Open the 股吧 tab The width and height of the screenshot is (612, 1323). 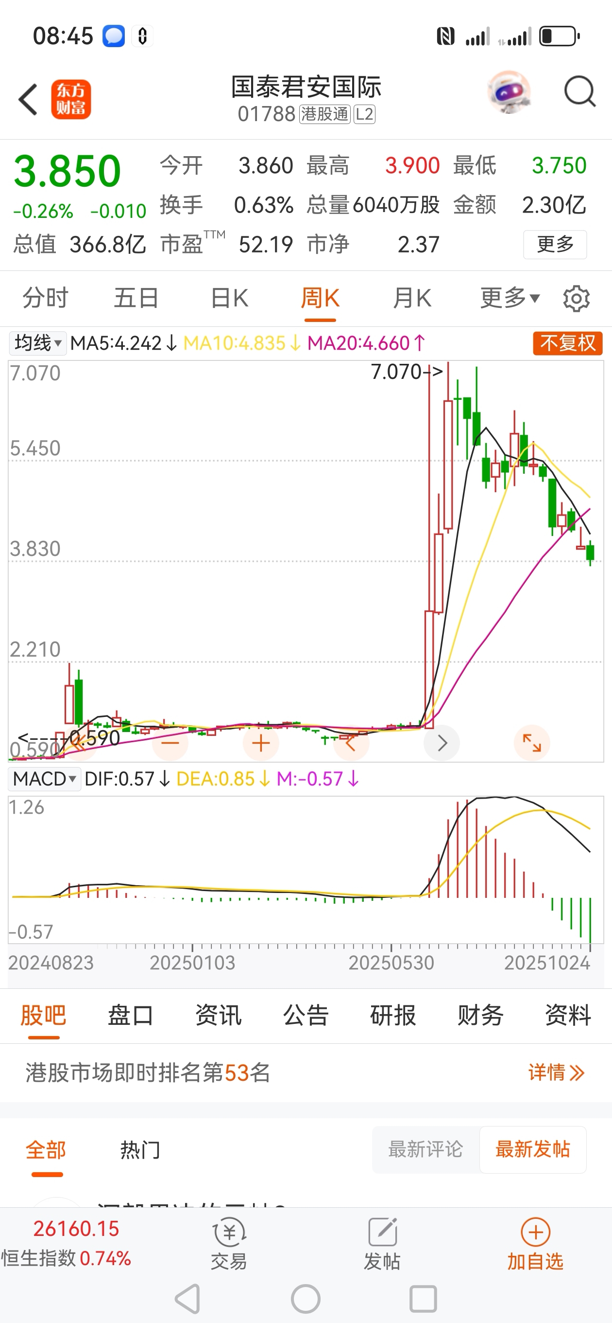pyautogui.click(x=44, y=1016)
